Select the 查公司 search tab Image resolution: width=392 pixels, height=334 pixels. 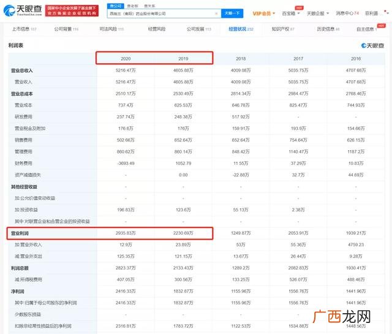(x=116, y=6)
